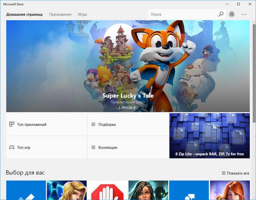Minimize the Microsoft Store window
Viewport: 256px width, 200px height.
pyautogui.click(x=227, y=4)
